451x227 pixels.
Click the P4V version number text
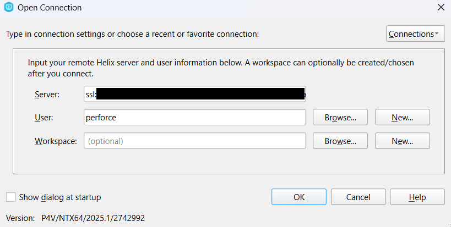click(x=93, y=218)
